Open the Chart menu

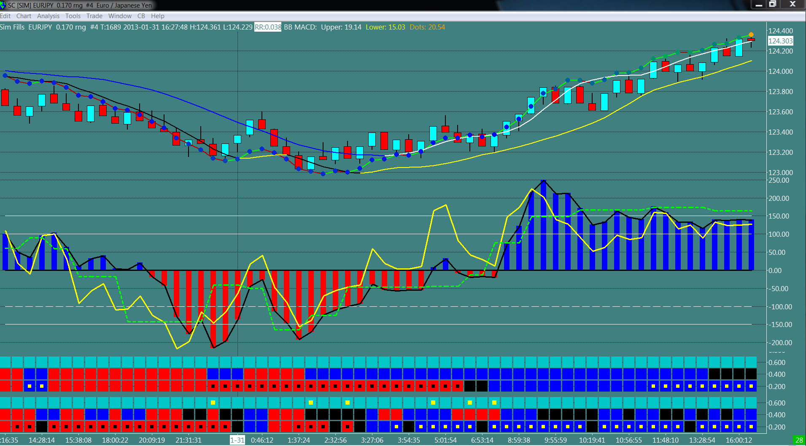tap(24, 16)
